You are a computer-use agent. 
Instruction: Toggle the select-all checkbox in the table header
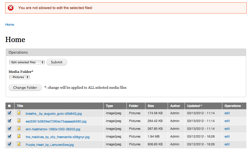point(10,106)
